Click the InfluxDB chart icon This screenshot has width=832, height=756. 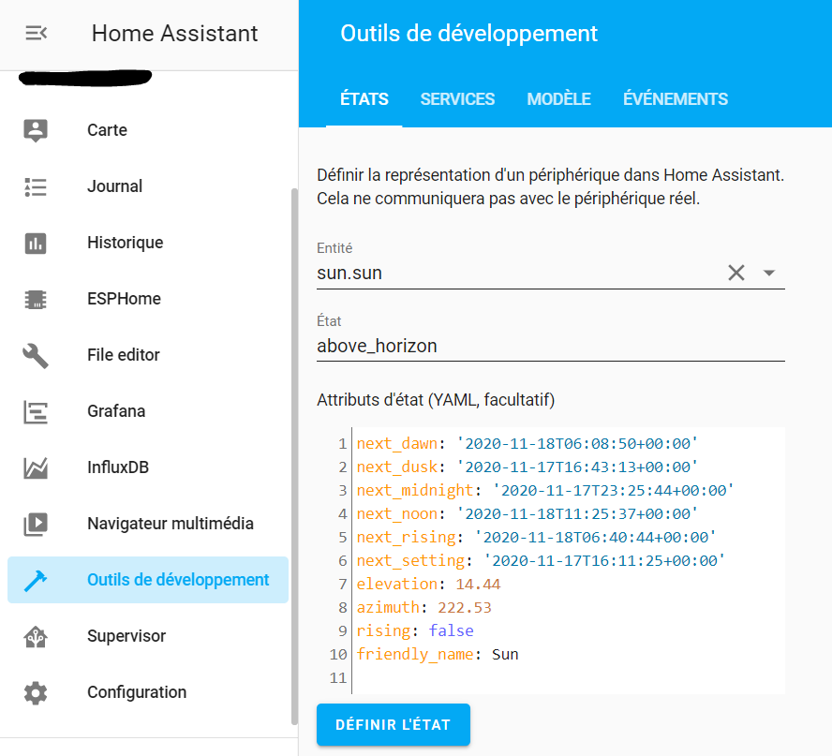(x=36, y=467)
